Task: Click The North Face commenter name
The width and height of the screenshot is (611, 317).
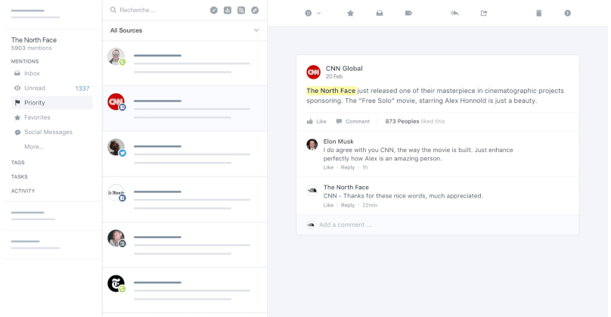Action: (346, 187)
